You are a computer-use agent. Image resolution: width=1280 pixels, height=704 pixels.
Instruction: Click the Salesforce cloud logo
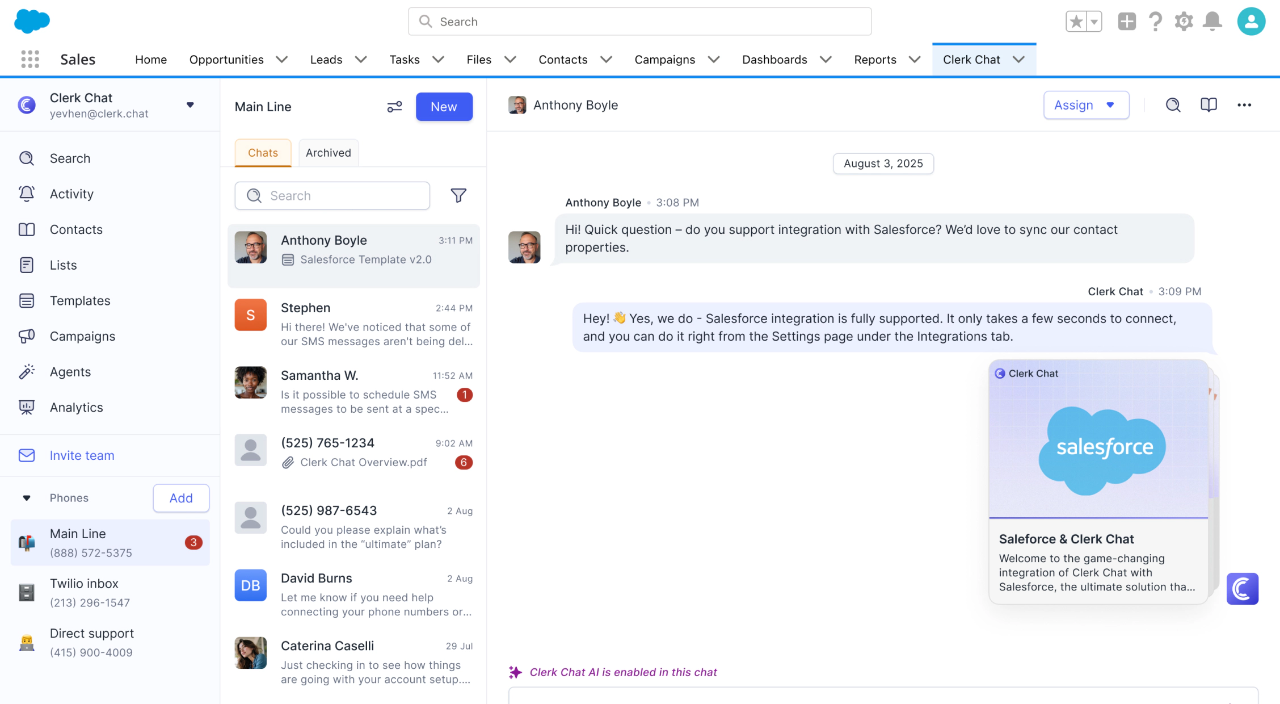point(32,21)
